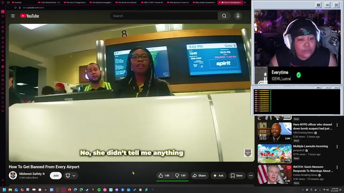Open Hero NYPD officer video title
This screenshot has height=193, width=344.
(313, 127)
